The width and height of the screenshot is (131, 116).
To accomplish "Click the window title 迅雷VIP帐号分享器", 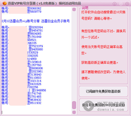I will [x=22, y=3].
